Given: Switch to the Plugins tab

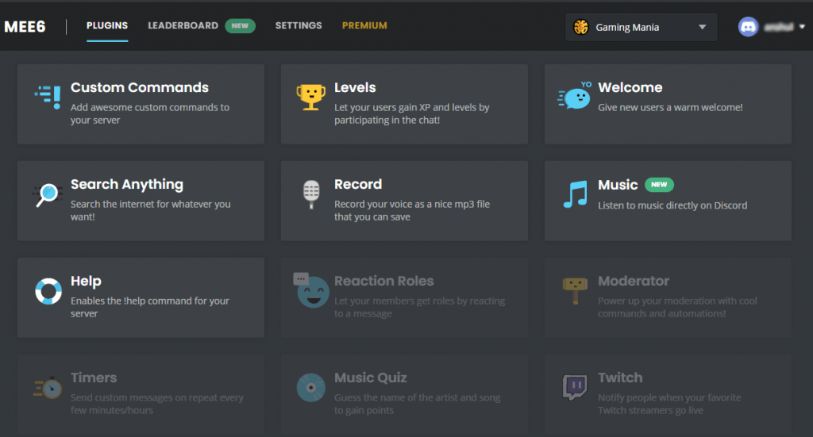Looking at the screenshot, I should tap(107, 25).
